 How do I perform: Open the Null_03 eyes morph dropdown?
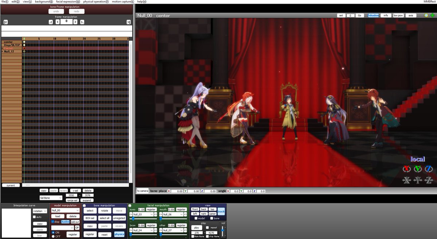click(143, 214)
